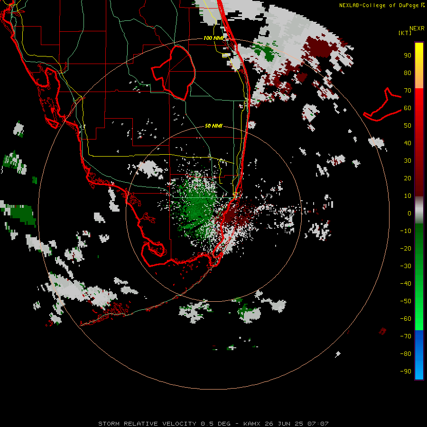
Task: Click the -40 value on velocity scale
Action: pyautogui.click(x=406, y=284)
